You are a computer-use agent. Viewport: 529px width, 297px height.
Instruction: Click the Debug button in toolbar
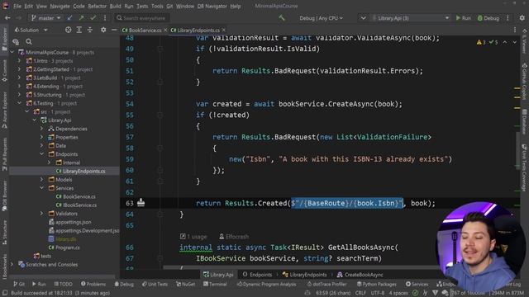(x=488, y=18)
